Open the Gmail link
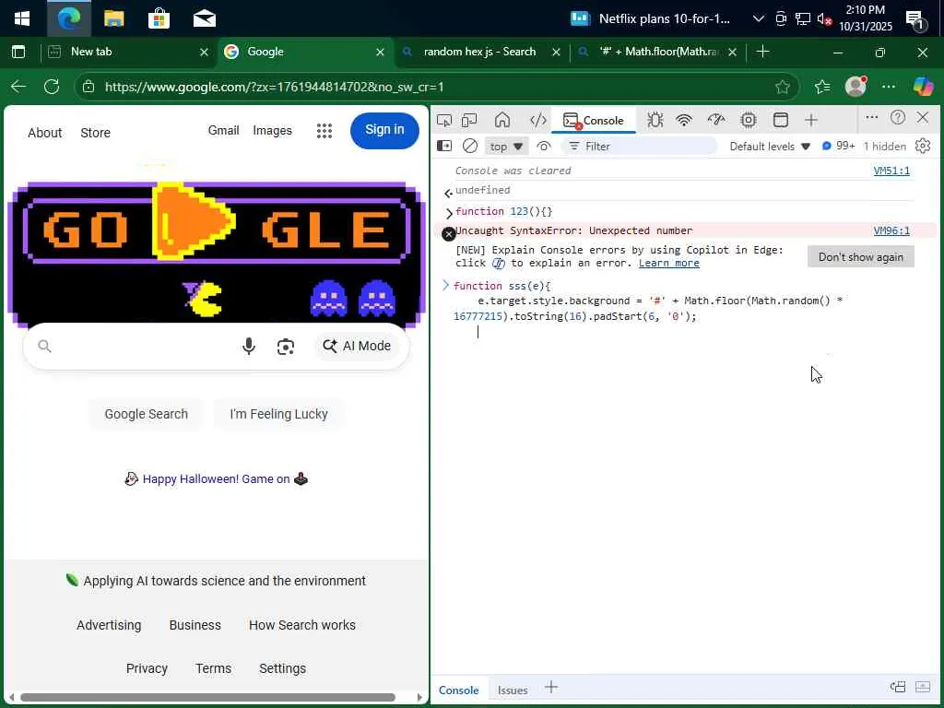This screenshot has height=708, width=944. [x=223, y=130]
